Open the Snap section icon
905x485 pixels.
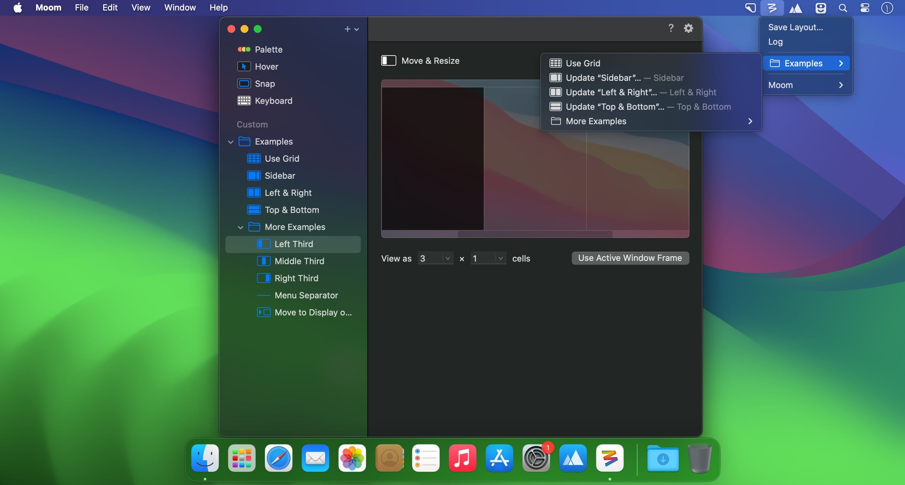click(x=244, y=83)
